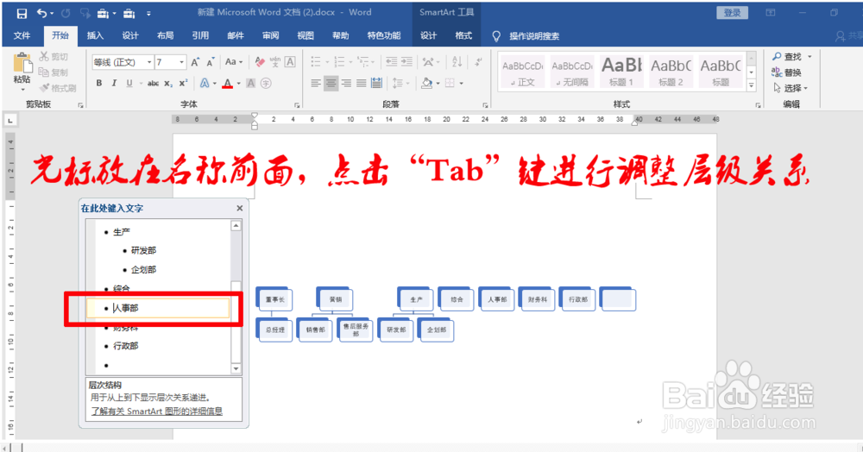Open SmartArt Tools Format tab
Screen dimensions: 863x452
point(463,35)
